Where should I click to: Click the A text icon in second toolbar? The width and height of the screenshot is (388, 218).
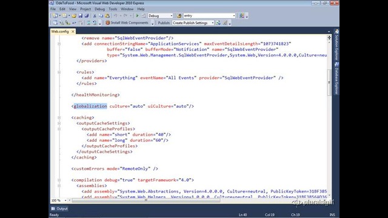coord(74,23)
